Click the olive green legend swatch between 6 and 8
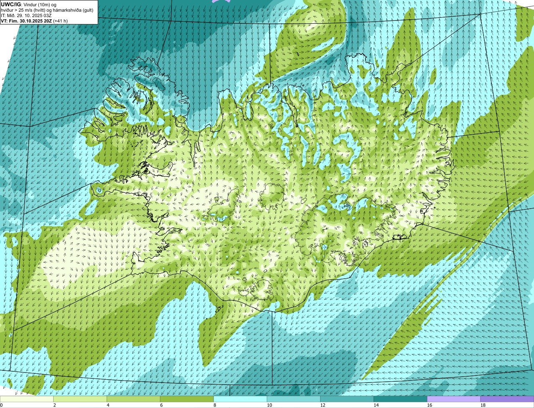The height and width of the screenshot is (408, 534). coord(187,399)
